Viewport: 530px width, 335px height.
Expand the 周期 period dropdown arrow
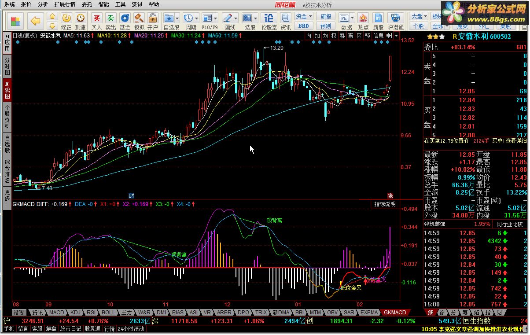(x=196, y=18)
